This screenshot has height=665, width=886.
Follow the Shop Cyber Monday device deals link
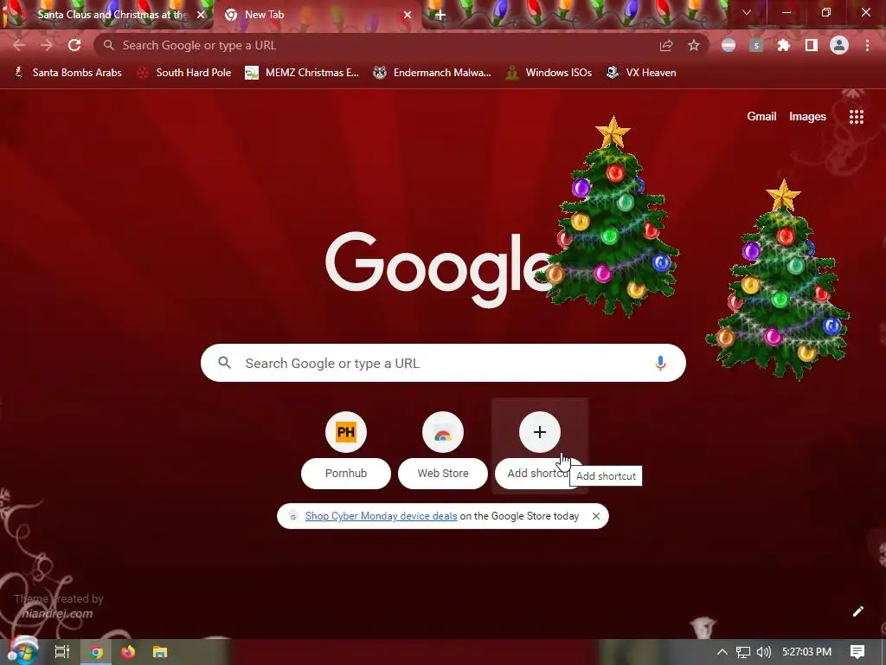point(381,516)
